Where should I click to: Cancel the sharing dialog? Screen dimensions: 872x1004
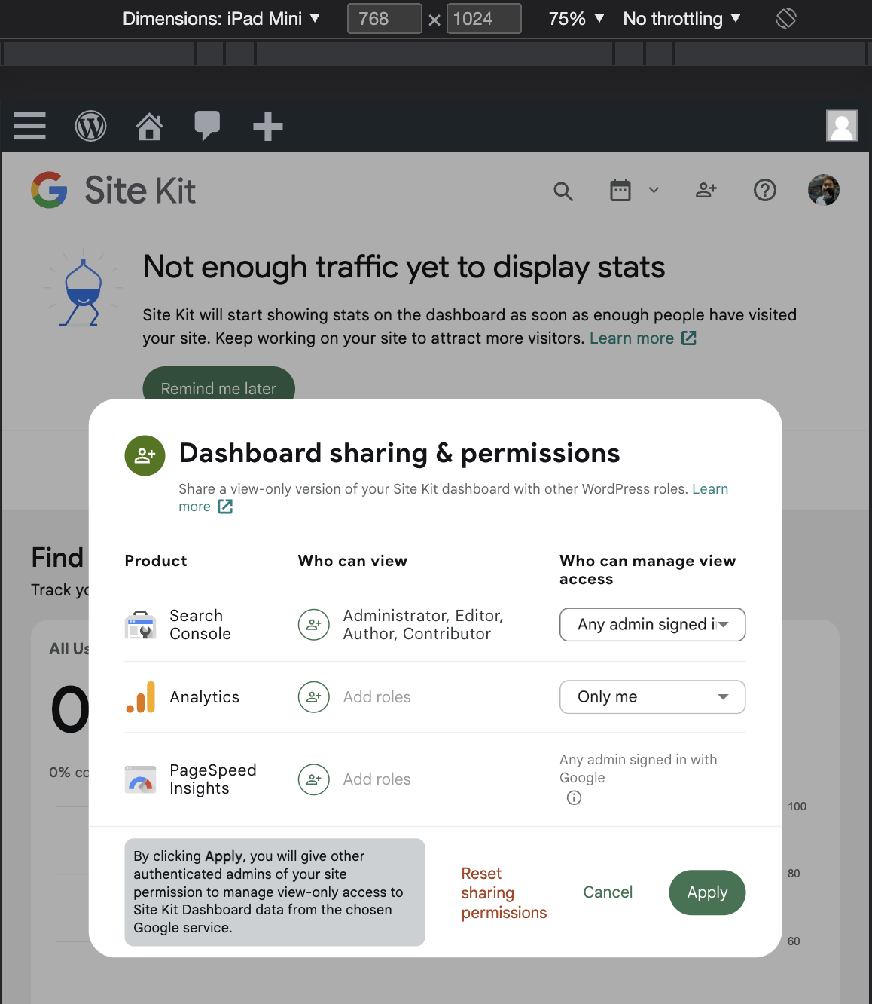(608, 892)
